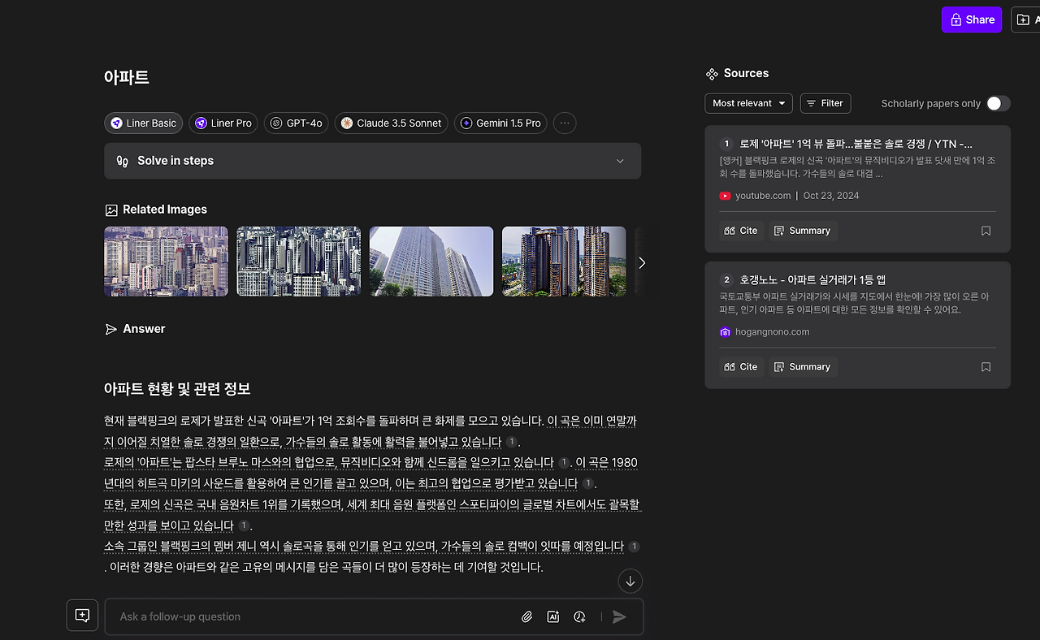1040x640 pixels.
Task: Click the date Oct 23, 2024
Action: 831,196
